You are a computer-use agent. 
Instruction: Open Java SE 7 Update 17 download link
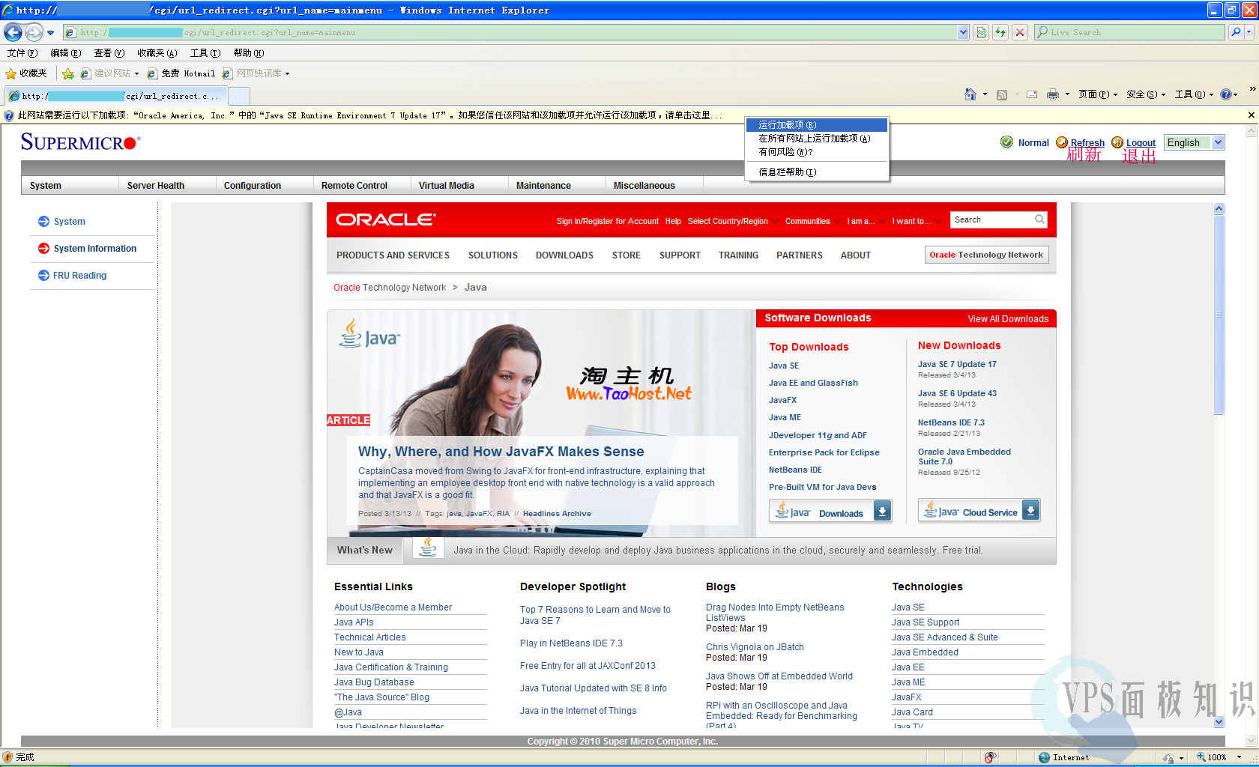957,365
